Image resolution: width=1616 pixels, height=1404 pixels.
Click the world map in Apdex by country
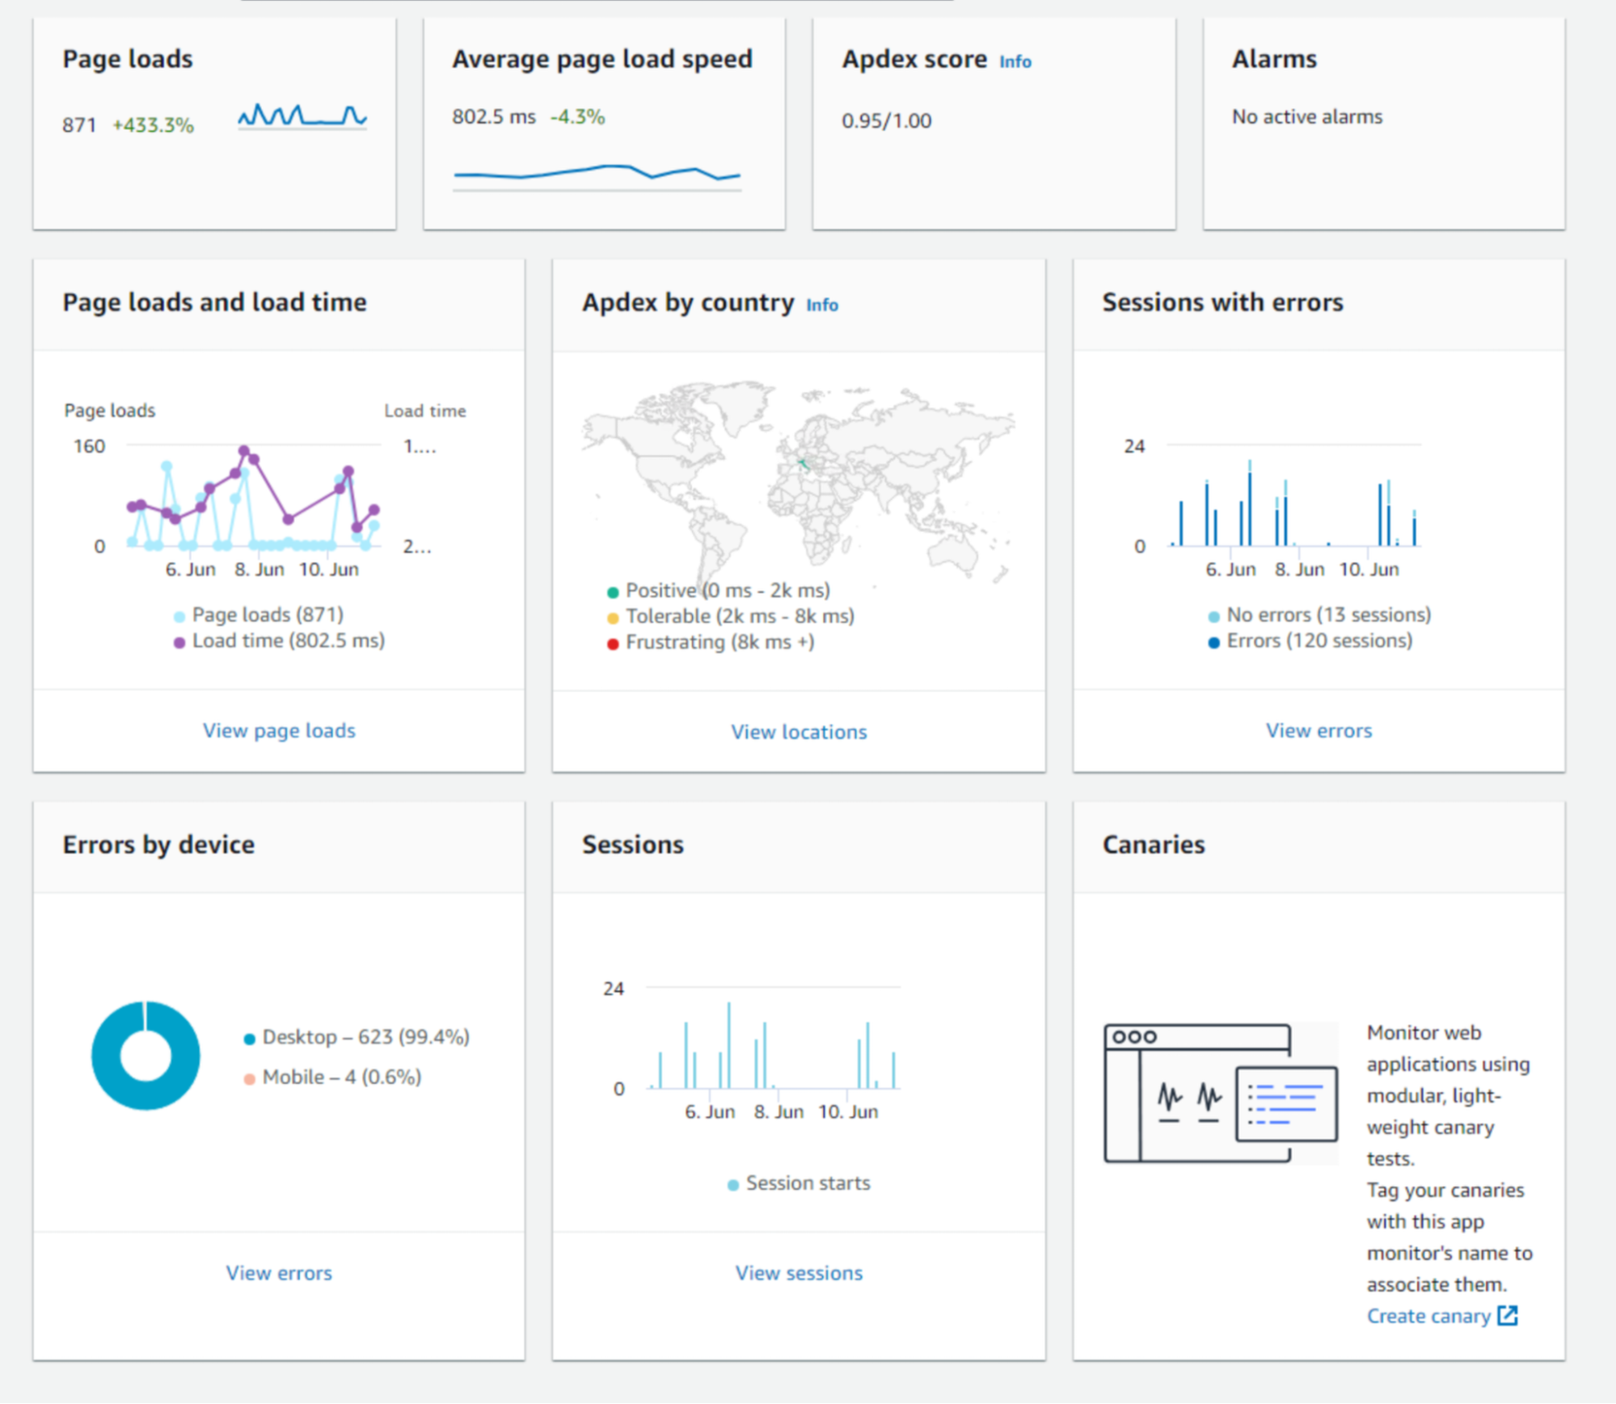797,482
